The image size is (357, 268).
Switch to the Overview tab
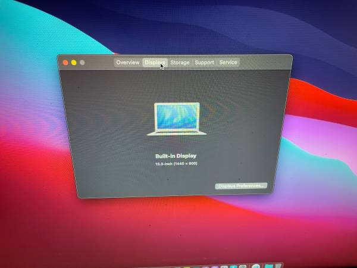click(x=127, y=63)
